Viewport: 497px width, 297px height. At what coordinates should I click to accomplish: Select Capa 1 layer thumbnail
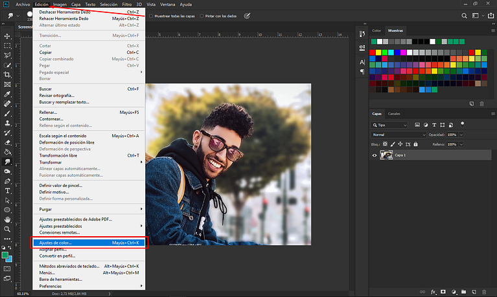click(x=386, y=155)
